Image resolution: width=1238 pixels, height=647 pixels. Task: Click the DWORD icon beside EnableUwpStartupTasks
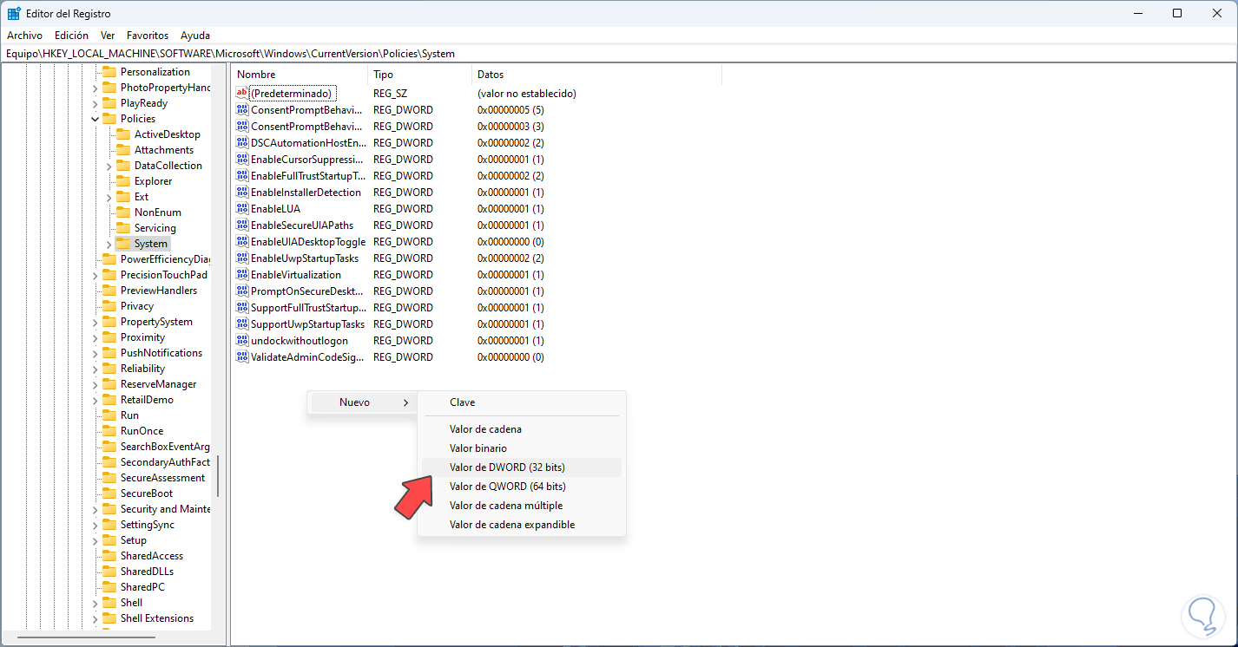[x=242, y=258]
